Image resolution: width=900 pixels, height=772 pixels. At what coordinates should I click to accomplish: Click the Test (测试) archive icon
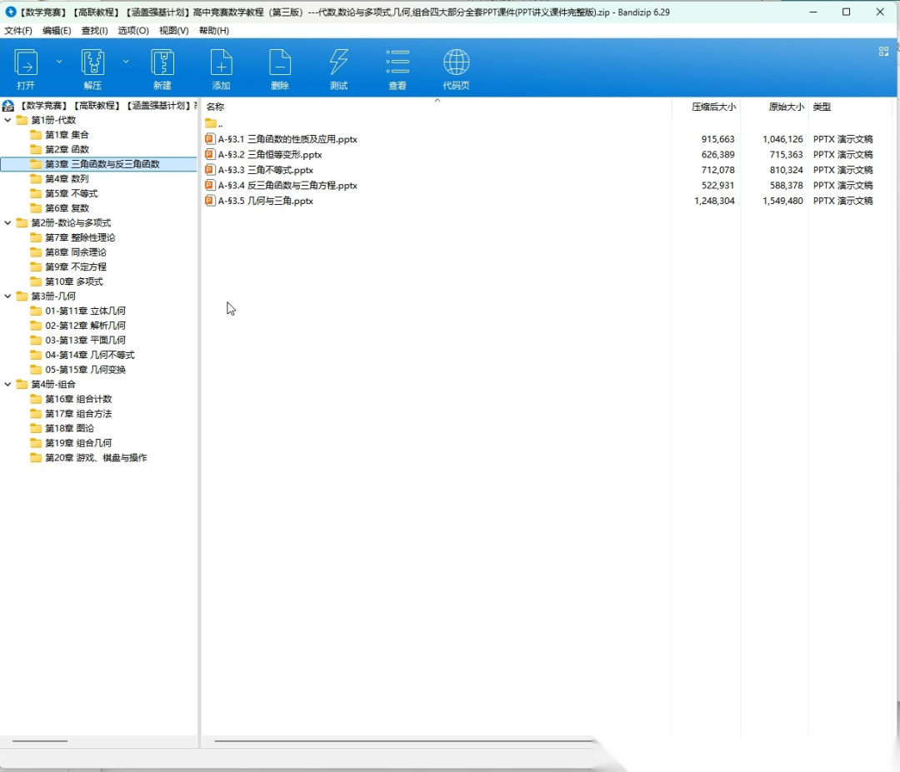click(338, 62)
